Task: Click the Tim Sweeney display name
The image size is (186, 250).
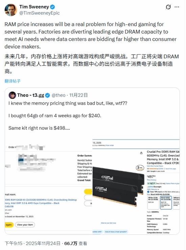Action: pos(34,7)
